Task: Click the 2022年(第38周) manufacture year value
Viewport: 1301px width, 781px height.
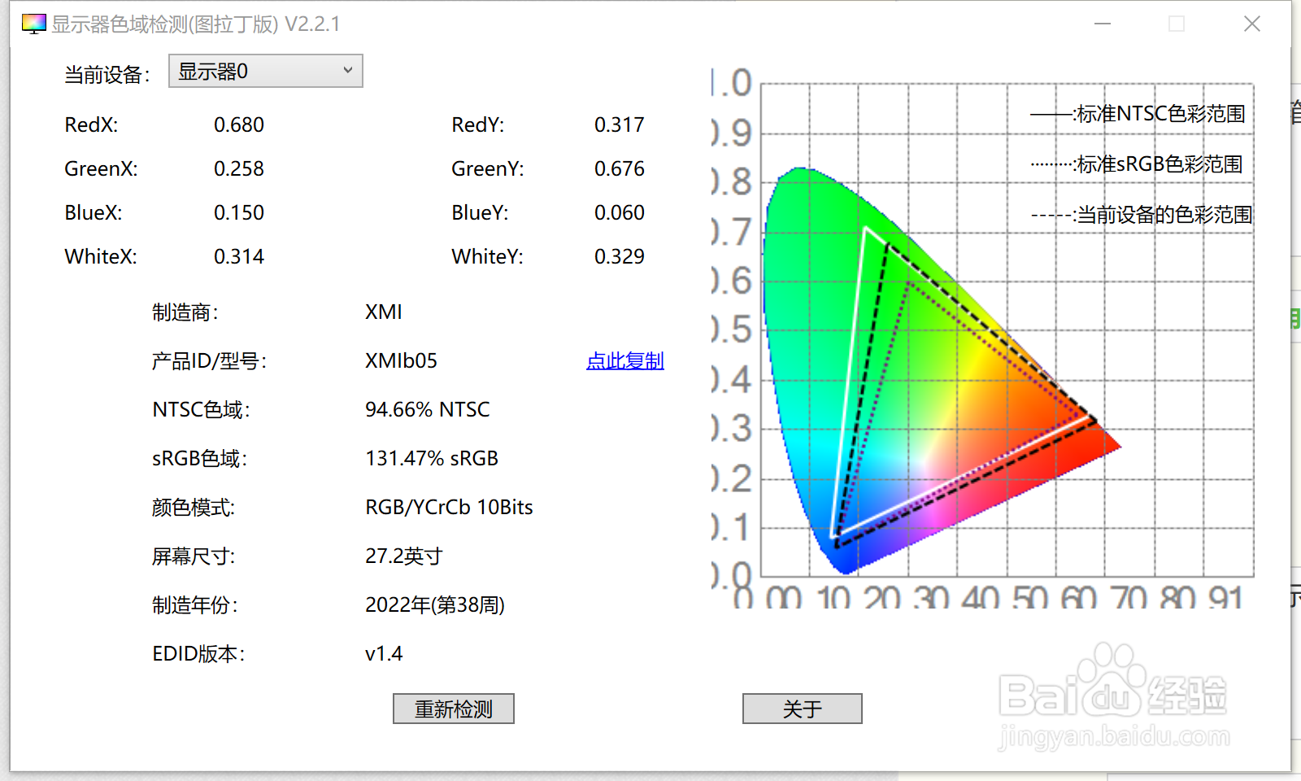Action: [435, 604]
